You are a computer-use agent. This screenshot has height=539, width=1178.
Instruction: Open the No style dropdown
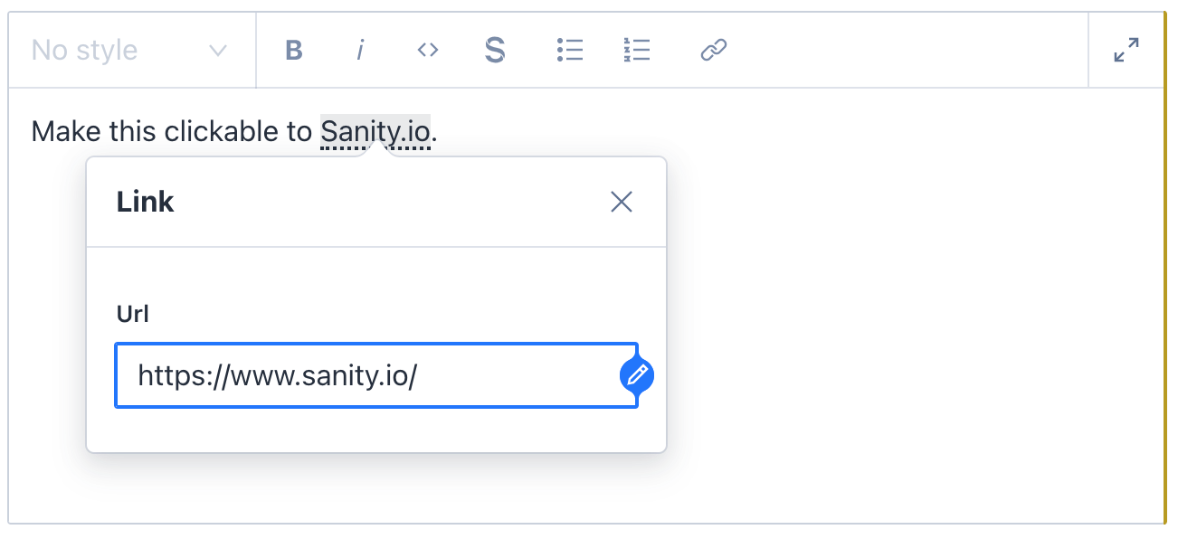tap(109, 50)
